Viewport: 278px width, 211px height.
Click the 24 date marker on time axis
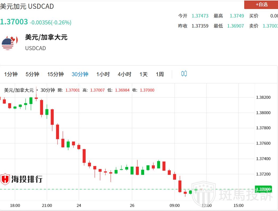pos(79,205)
